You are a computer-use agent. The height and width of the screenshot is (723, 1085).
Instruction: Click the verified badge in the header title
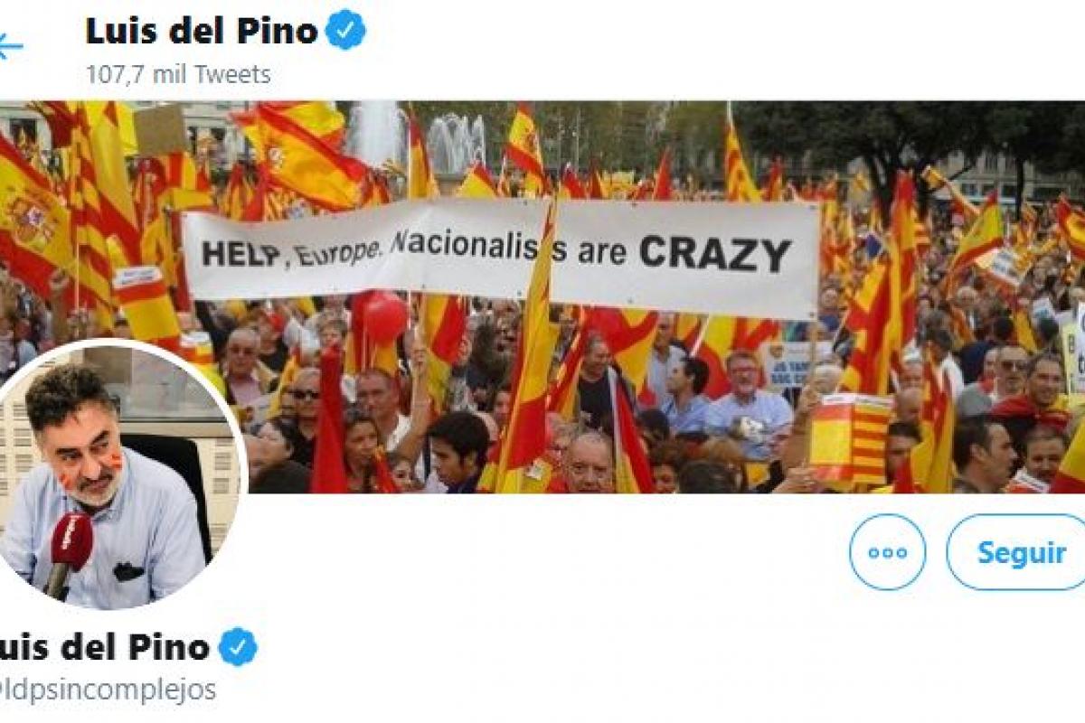345,31
